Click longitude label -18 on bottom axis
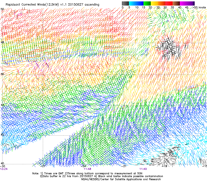The height and width of the screenshot is (181, 207). (164, 166)
